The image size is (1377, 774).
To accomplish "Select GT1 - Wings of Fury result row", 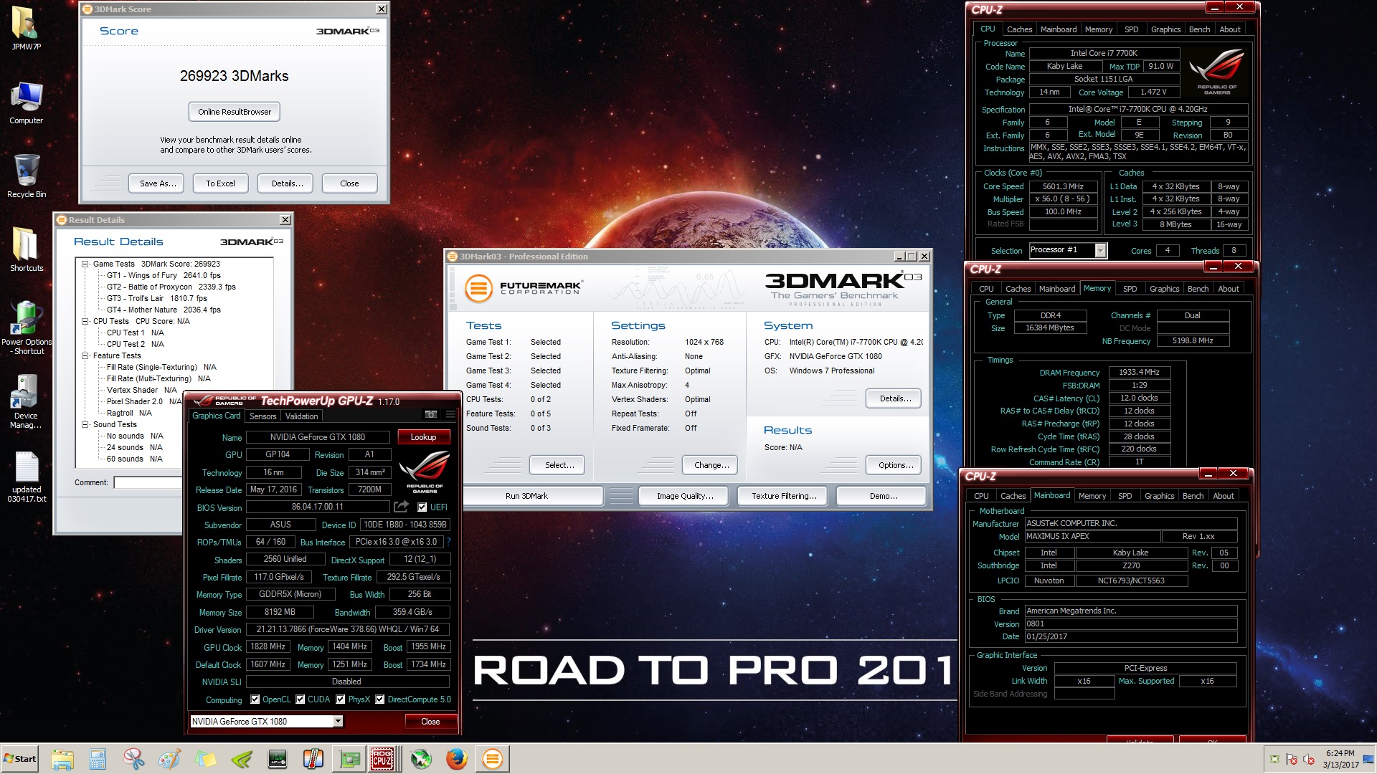I will coord(164,275).
